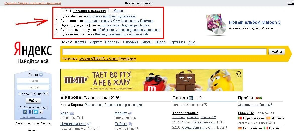Click the Завести почтовый ящик link
The image size is (294, 131).
click(33, 123)
